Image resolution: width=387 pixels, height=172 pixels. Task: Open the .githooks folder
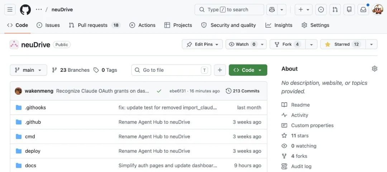35,107
